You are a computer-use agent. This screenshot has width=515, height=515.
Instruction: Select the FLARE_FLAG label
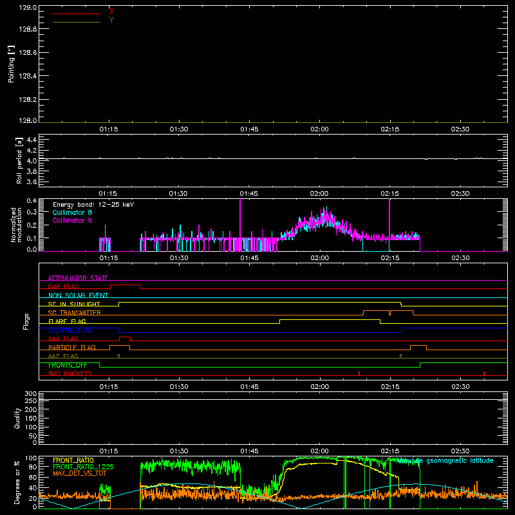pyautogui.click(x=67, y=321)
